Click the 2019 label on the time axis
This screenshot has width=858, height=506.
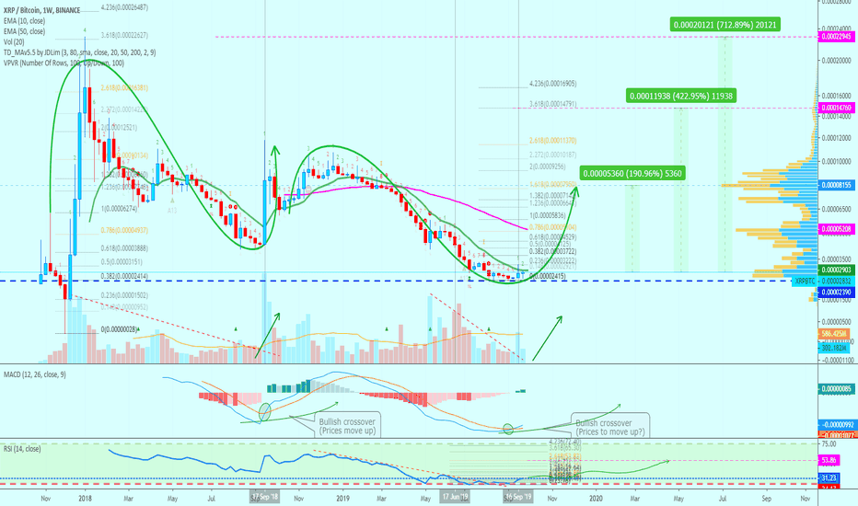coord(342,499)
